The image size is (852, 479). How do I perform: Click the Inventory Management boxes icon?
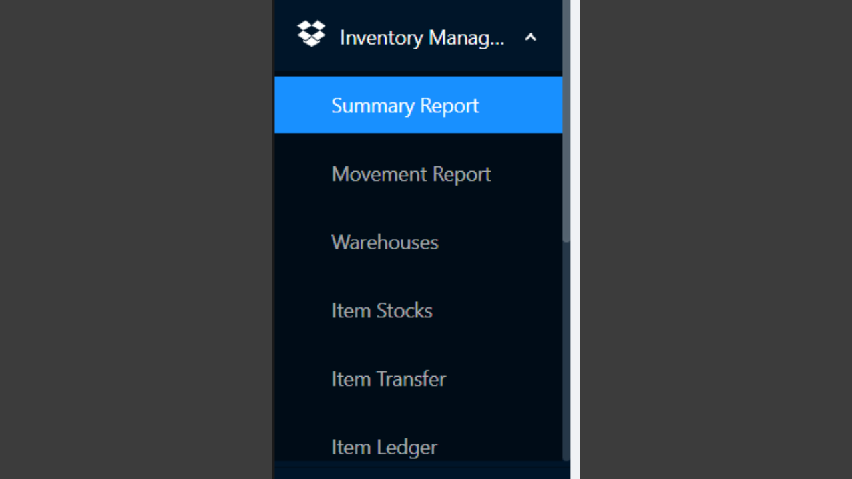point(311,34)
